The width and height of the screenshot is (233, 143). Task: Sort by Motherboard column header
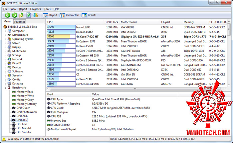click(139, 22)
